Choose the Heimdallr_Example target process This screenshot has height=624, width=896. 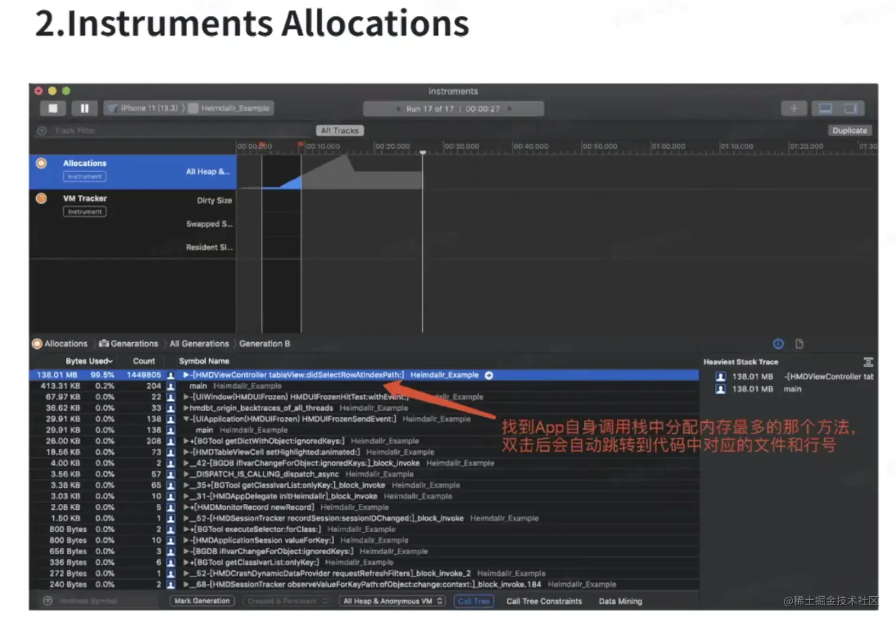pyautogui.click(x=229, y=108)
